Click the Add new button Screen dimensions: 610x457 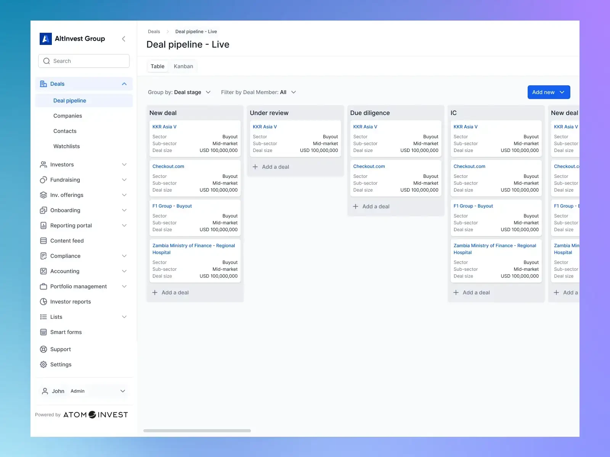click(548, 92)
